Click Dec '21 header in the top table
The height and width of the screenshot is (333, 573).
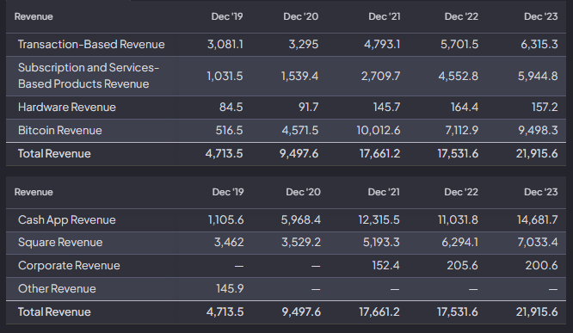click(384, 16)
